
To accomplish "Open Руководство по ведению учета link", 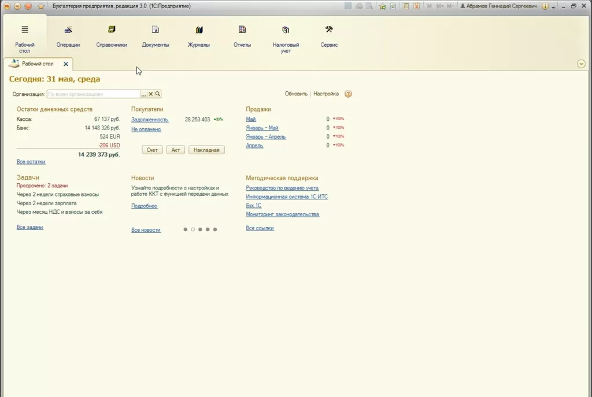I will click(x=282, y=188).
